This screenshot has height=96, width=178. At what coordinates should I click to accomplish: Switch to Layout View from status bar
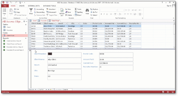(168, 92)
